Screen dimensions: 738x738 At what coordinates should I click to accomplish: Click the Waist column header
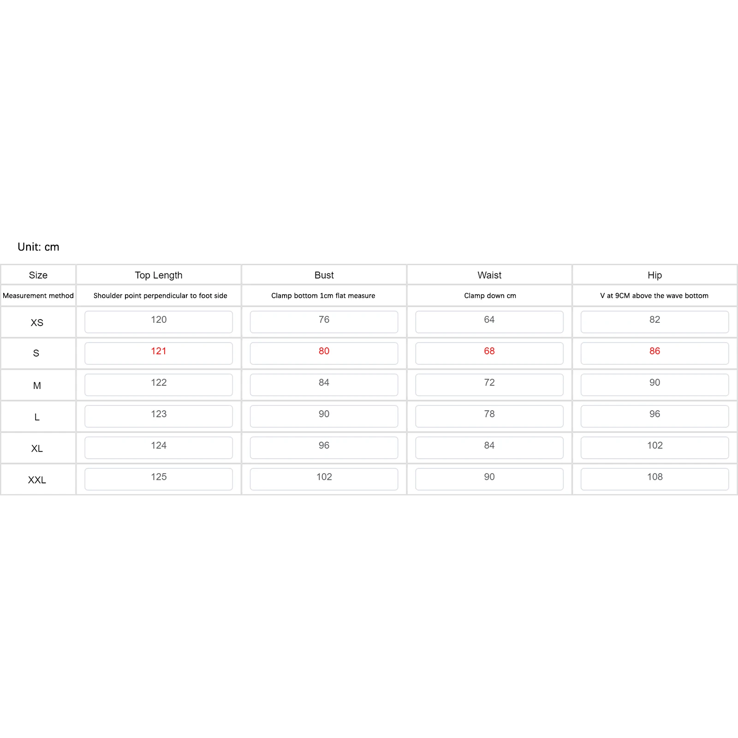(x=489, y=275)
